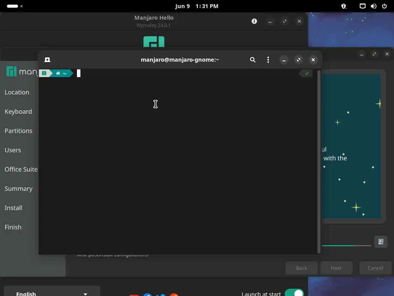The height and width of the screenshot is (296, 394).
Task: Click the installer slideshow image
Action: (351, 146)
